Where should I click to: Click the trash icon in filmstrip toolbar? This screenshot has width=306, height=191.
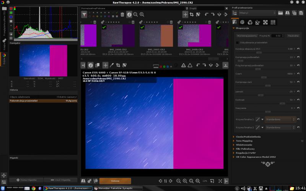(x=122, y=14)
